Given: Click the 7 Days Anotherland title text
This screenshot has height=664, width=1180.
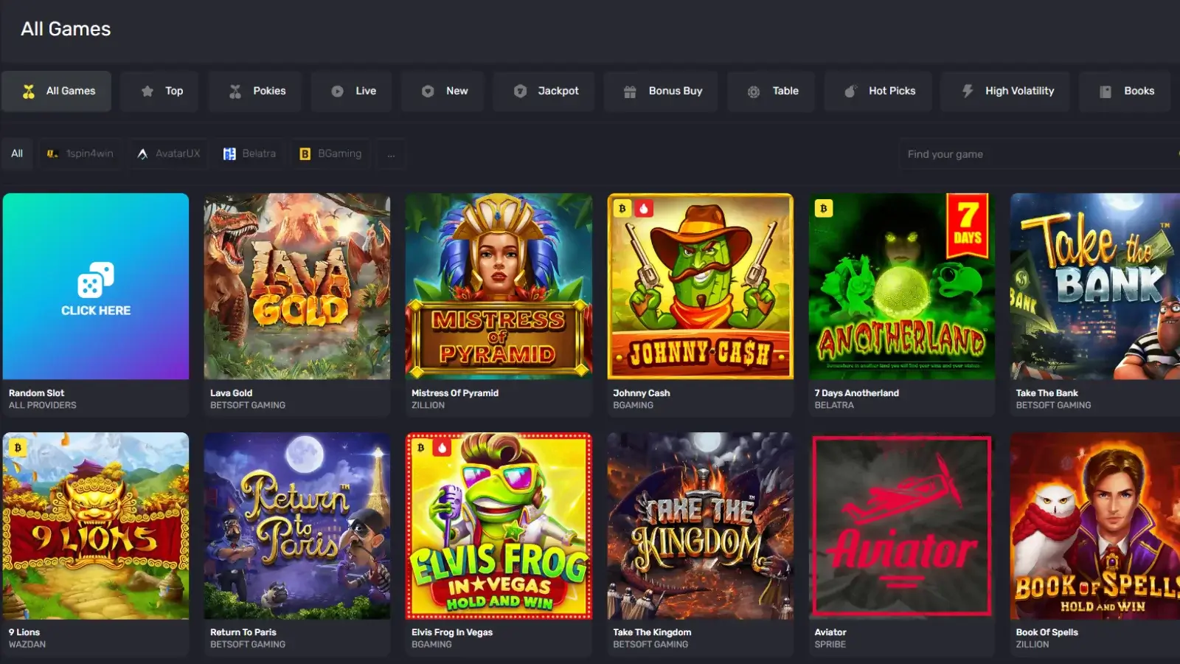Looking at the screenshot, I should (x=857, y=393).
